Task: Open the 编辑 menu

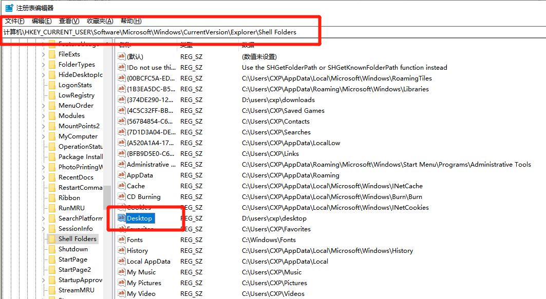Action: (41, 21)
